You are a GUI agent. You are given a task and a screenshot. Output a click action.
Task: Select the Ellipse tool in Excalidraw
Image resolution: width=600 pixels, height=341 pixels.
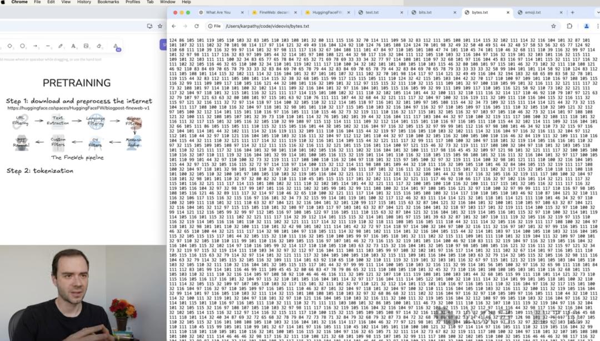[x=23, y=46]
